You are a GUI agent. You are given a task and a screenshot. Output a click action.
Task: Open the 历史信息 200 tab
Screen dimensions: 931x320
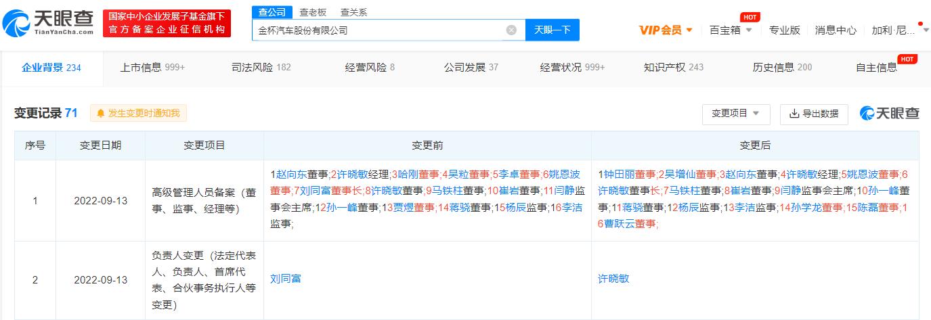pos(782,68)
